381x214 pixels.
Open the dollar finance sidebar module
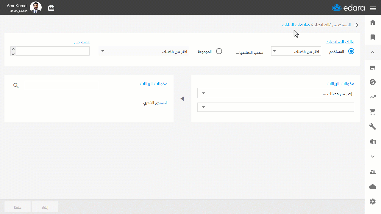pyautogui.click(x=373, y=82)
